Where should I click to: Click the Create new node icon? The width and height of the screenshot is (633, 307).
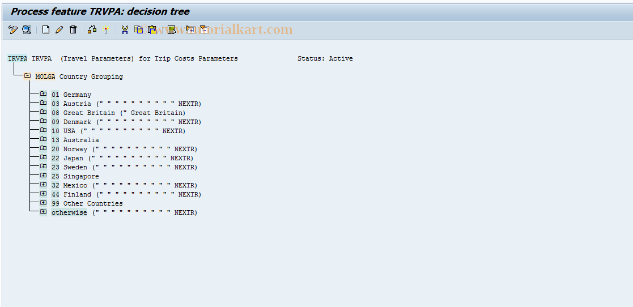pos(46,29)
